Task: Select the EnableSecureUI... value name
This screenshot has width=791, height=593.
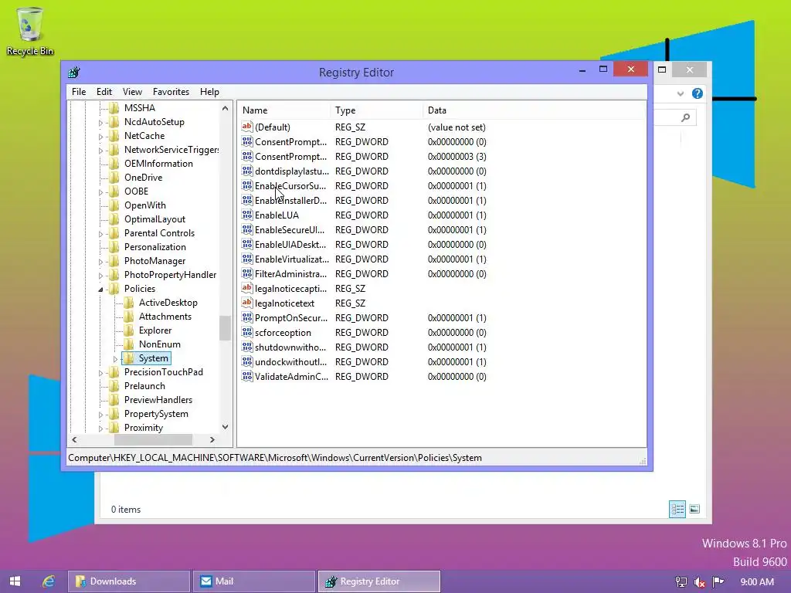Action: tap(290, 230)
